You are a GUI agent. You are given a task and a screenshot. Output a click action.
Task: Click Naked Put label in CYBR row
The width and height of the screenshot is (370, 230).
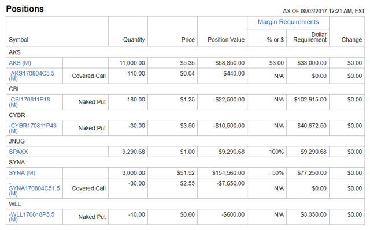coord(92,128)
